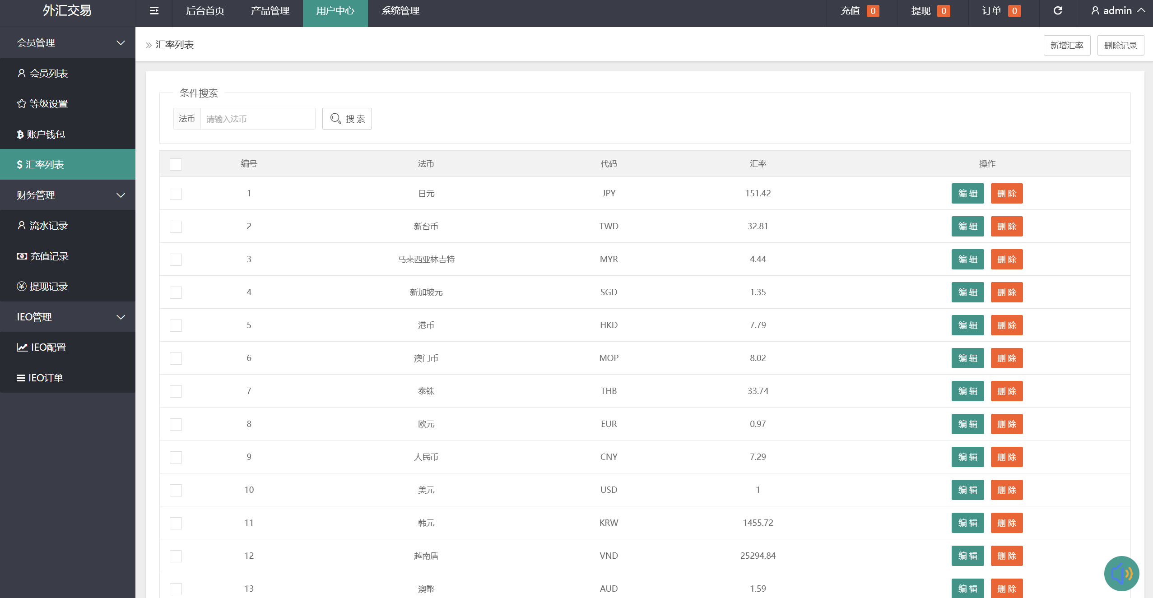Screen dimensions: 1153x598
Task: Edit the 越南盾 VND row
Action: (967, 556)
